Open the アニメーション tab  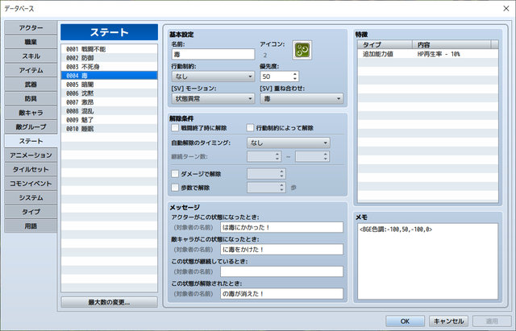31,155
